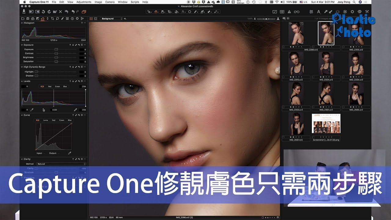391x220 pixels.
Task: Select the Crop cursor tool
Action: coord(169,12)
